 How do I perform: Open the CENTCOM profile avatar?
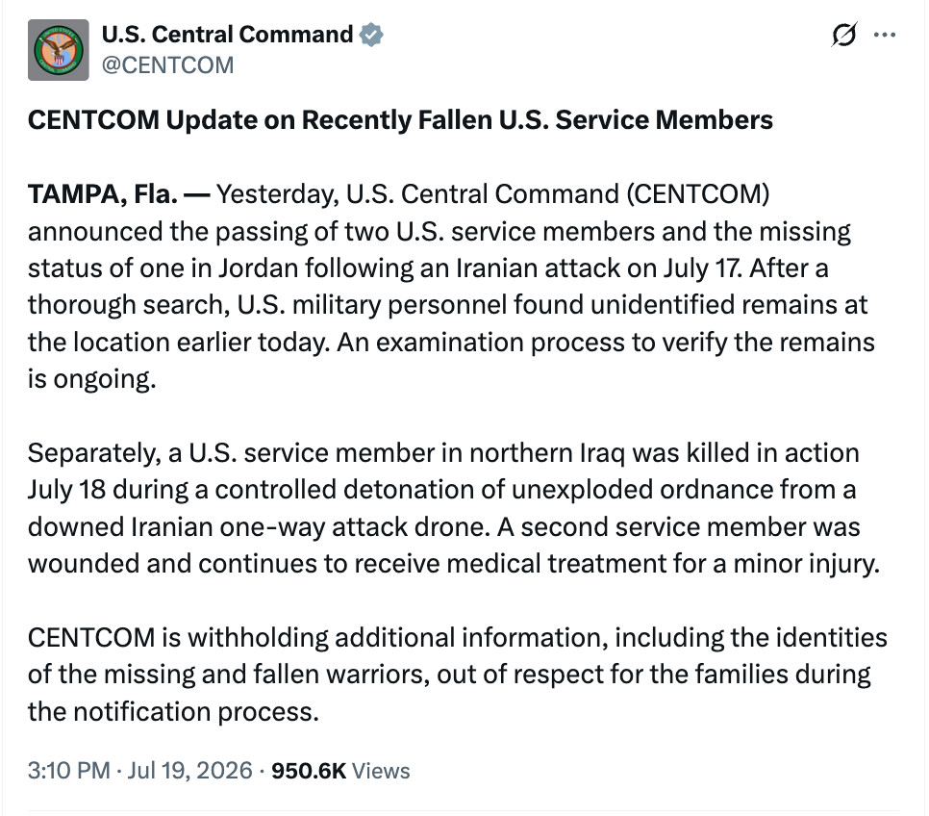(58, 50)
